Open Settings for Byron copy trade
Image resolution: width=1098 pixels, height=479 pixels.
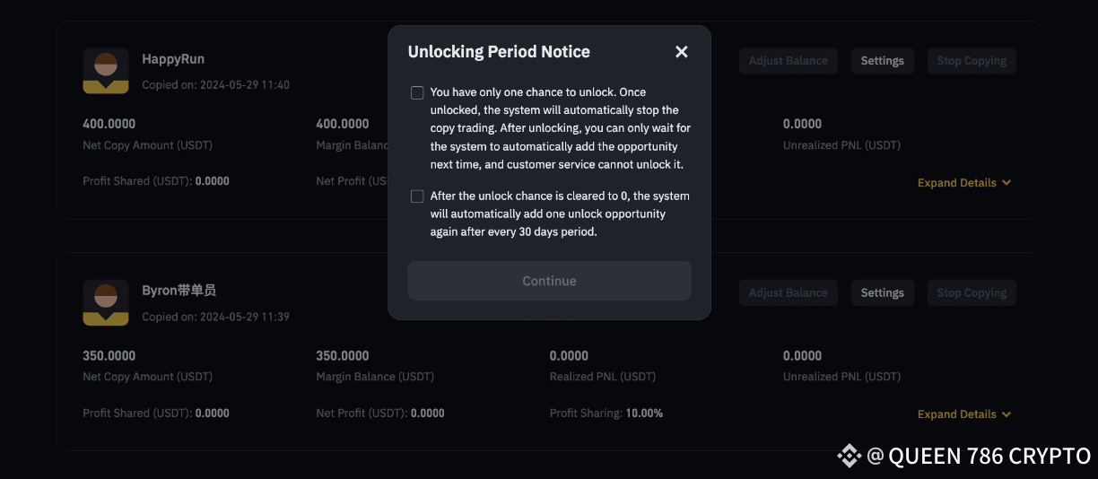pyautogui.click(x=882, y=292)
